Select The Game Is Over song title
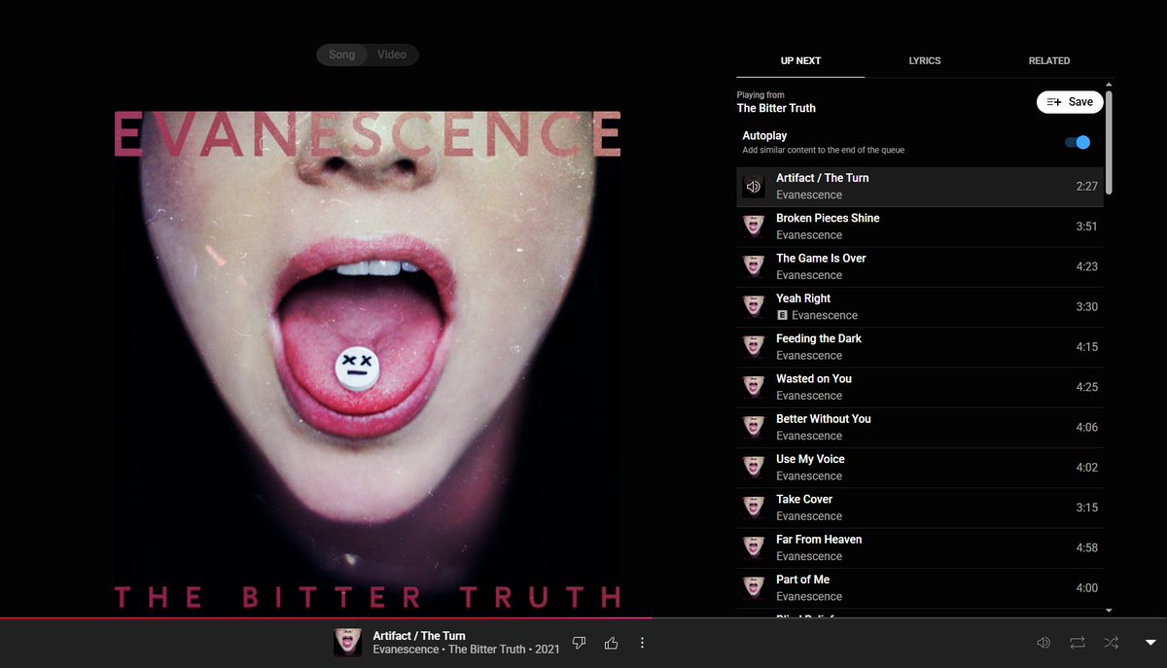Viewport: 1167px width, 668px height. point(821,258)
